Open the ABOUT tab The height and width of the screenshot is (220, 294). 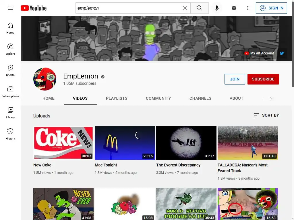237,99
